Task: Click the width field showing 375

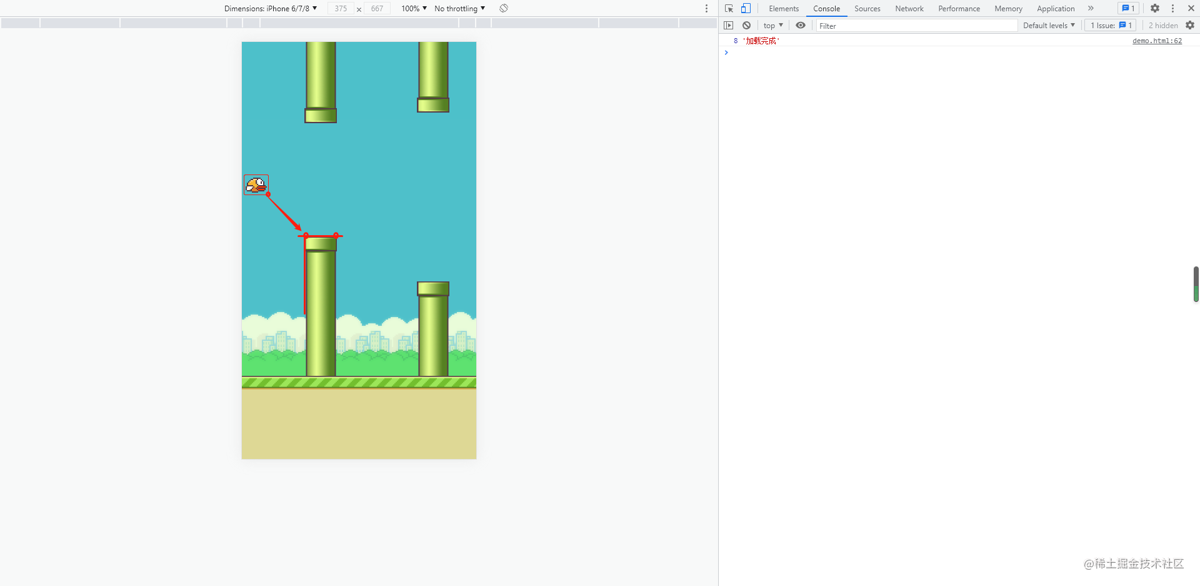Action: pos(341,9)
